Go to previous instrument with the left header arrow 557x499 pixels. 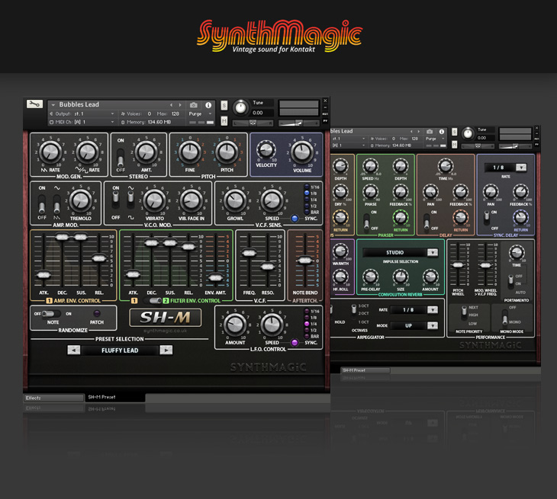[x=171, y=105]
